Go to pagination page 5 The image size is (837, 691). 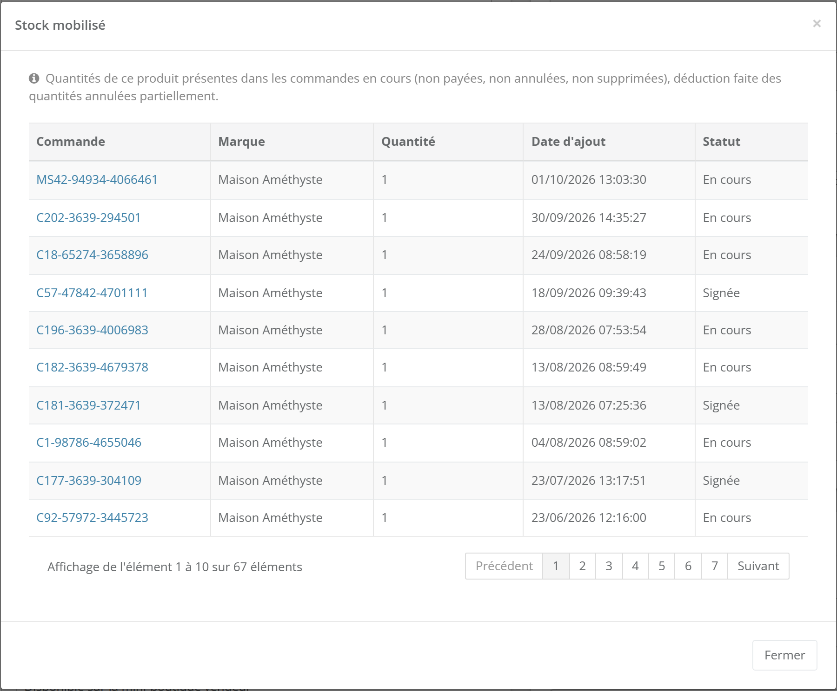[662, 566]
